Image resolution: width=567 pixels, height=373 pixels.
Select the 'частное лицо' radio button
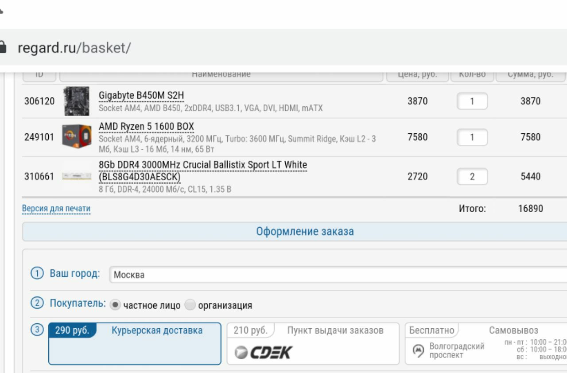pos(115,305)
